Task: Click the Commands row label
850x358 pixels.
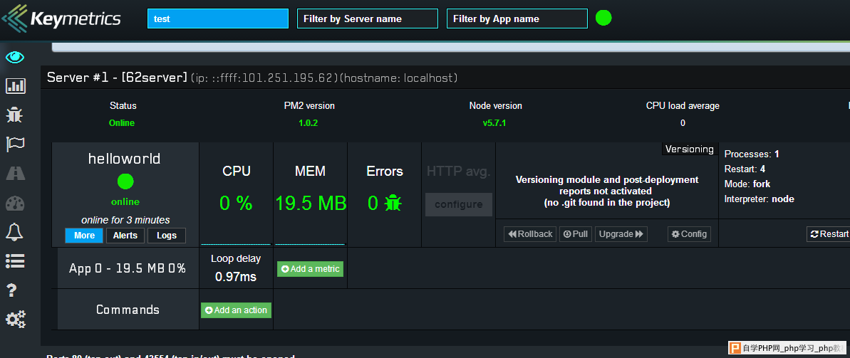Action: (x=128, y=310)
